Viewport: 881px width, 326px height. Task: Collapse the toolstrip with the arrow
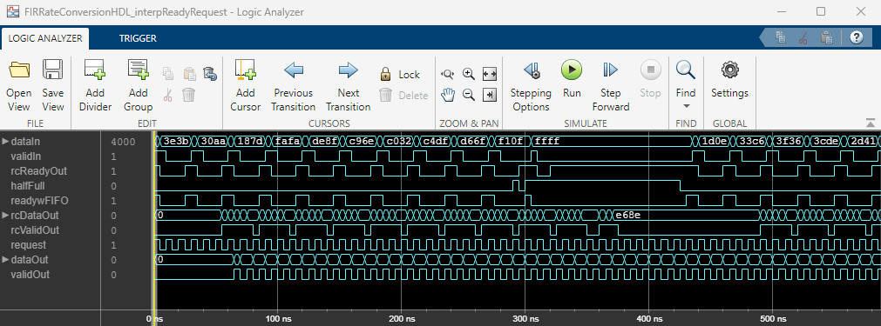click(x=871, y=123)
